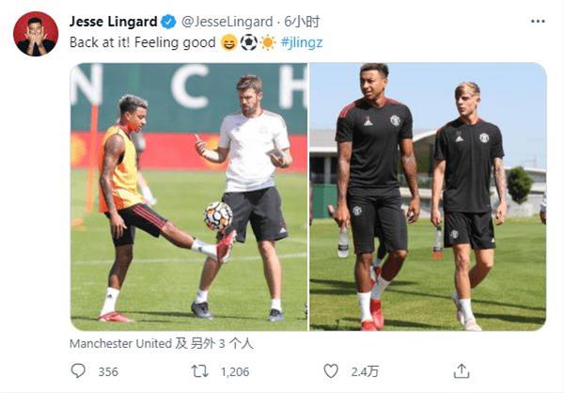Click the 356 replies count
Viewport: 564px width, 393px height.
pyautogui.click(x=108, y=371)
